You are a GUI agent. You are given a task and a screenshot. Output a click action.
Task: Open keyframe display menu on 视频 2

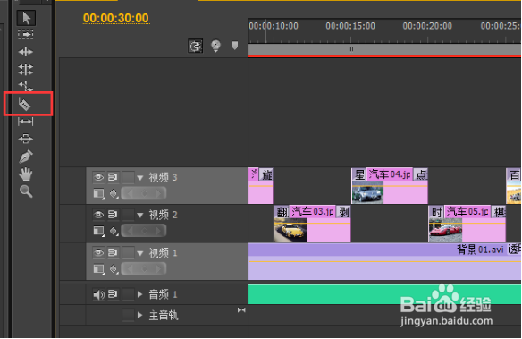coord(114,231)
